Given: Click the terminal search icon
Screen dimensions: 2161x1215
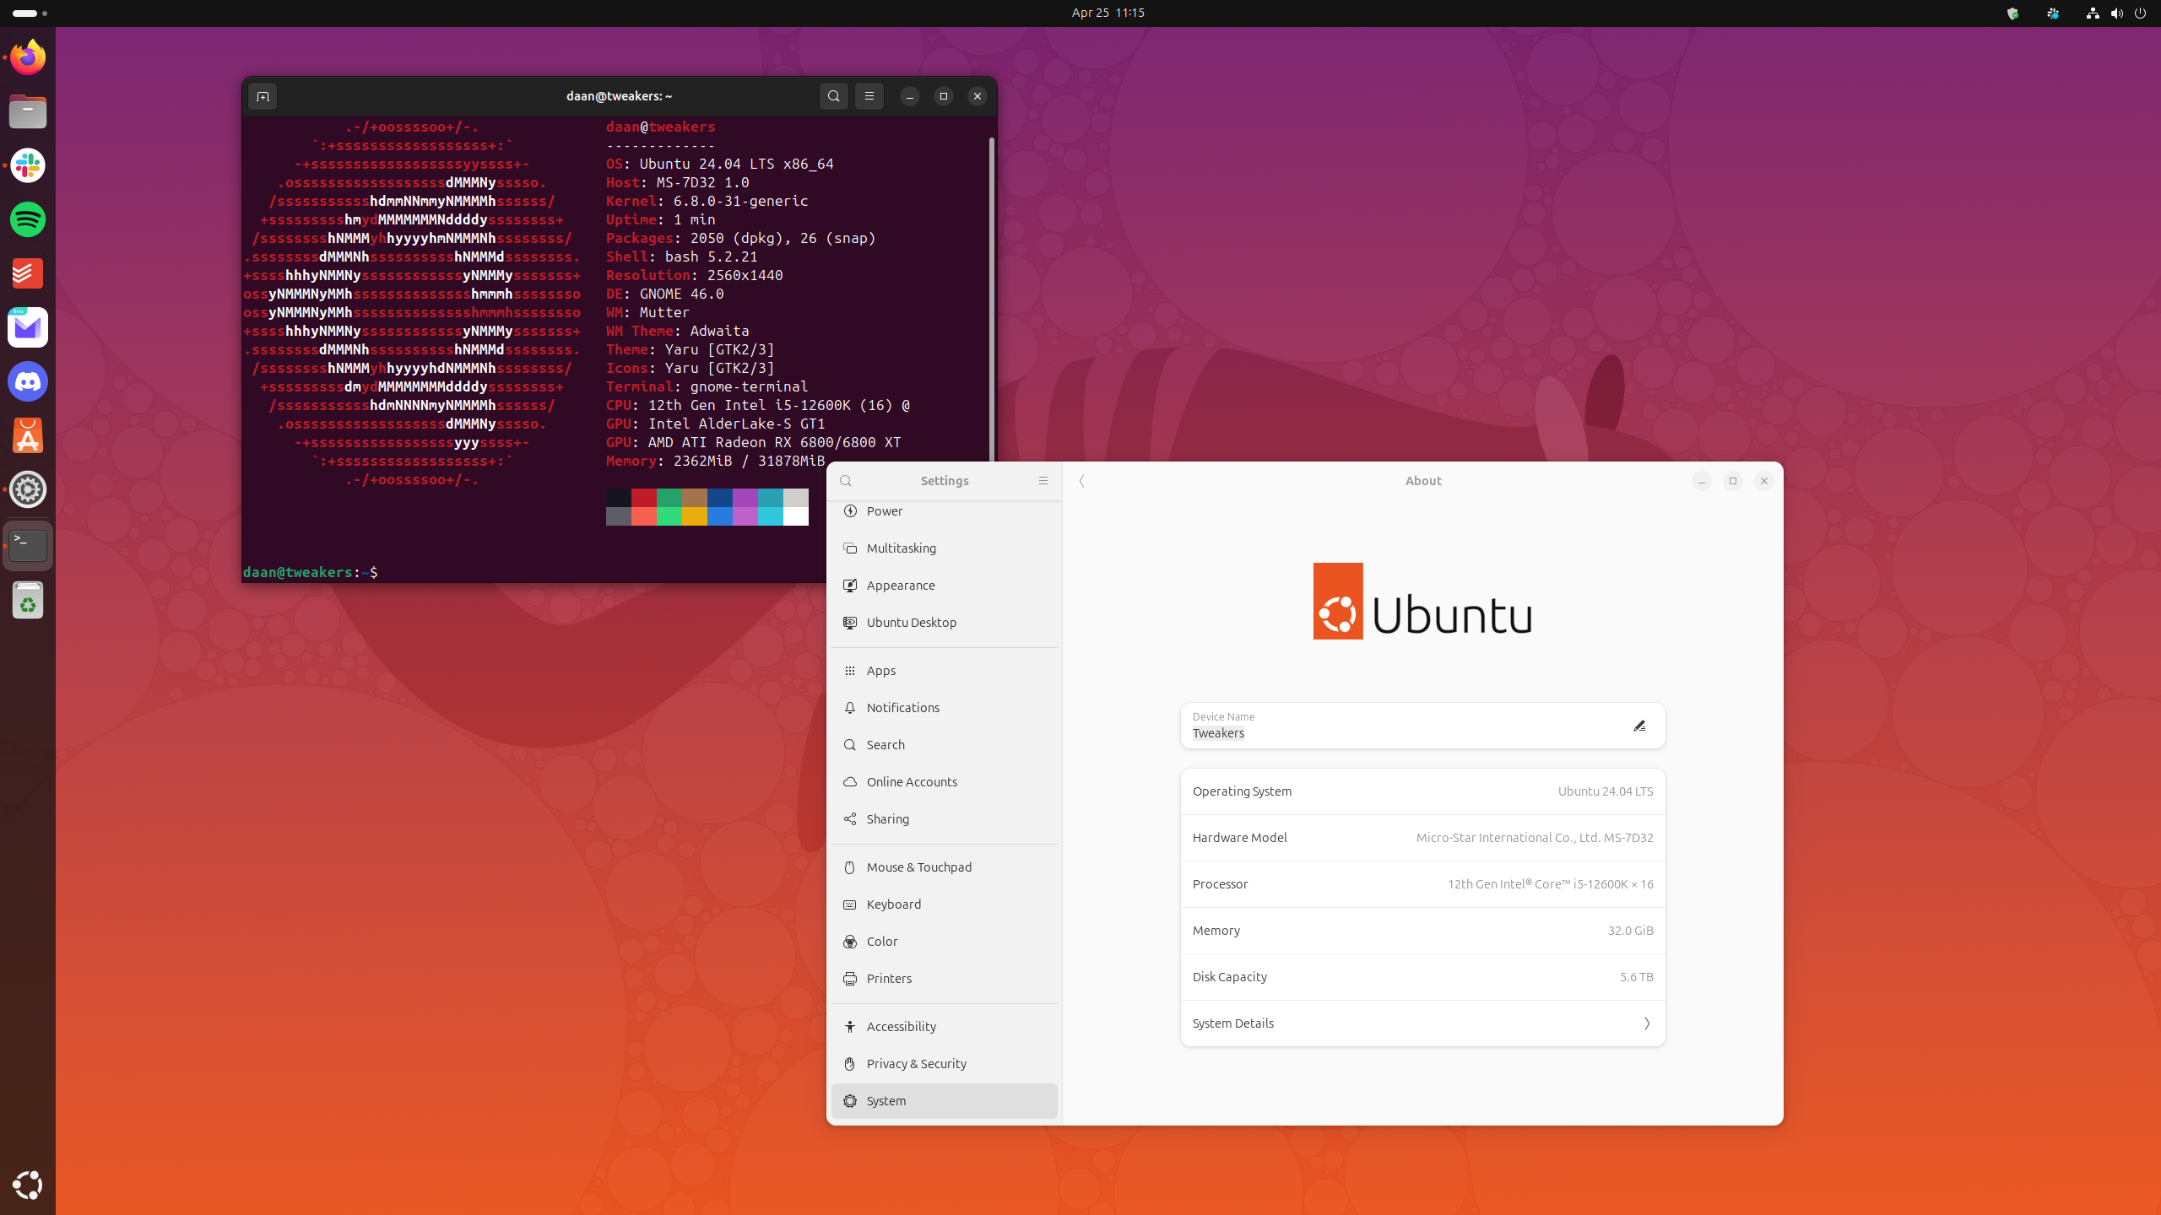Looking at the screenshot, I should coord(833,96).
